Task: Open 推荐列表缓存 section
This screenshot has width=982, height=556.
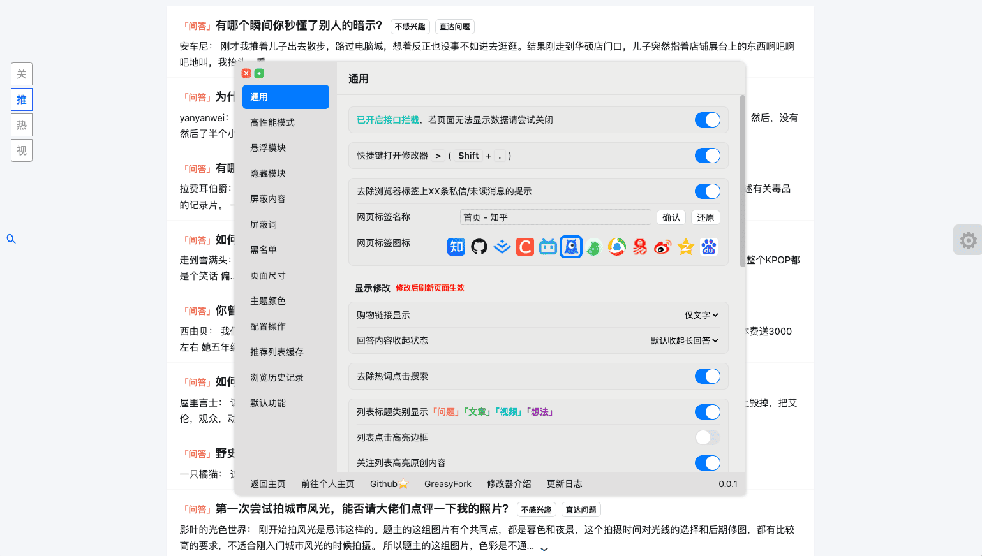Action: tap(286, 352)
